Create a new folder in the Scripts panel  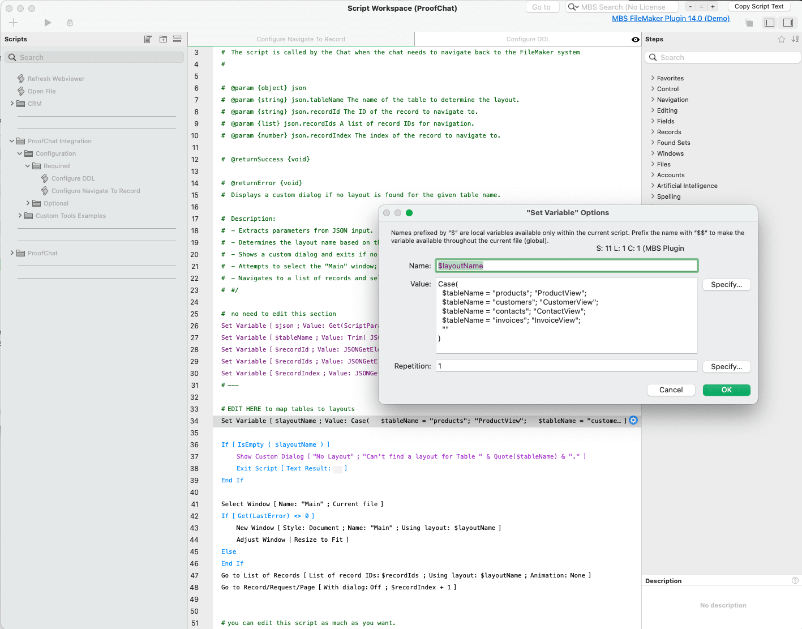tap(163, 39)
